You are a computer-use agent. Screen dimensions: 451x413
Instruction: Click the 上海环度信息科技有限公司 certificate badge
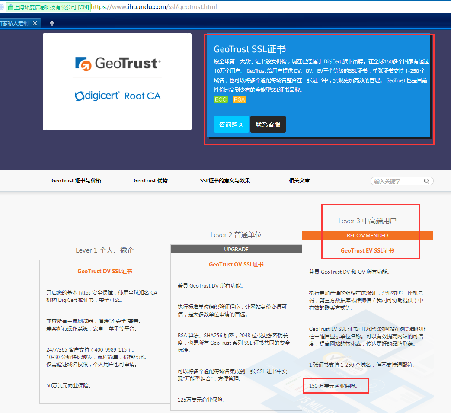pos(48,7)
